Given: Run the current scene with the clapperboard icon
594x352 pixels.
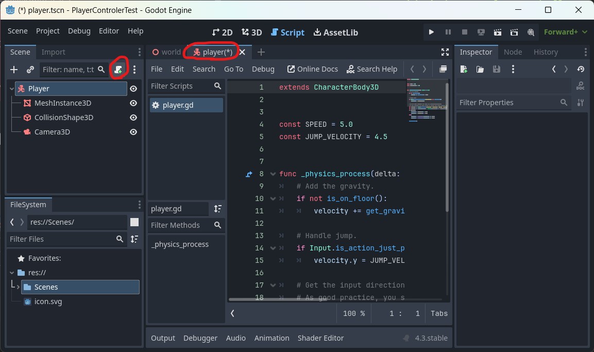Looking at the screenshot, I should click(497, 32).
